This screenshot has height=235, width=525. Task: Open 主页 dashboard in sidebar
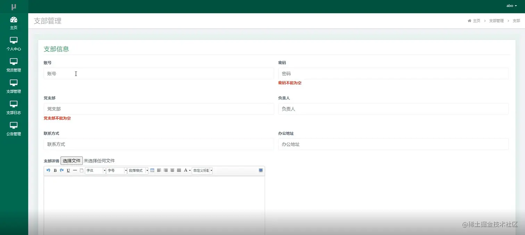14,23
